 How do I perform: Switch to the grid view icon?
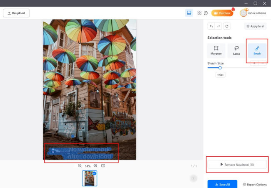click(199, 13)
